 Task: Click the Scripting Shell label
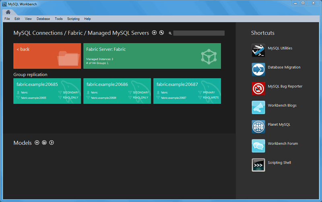point(279,163)
